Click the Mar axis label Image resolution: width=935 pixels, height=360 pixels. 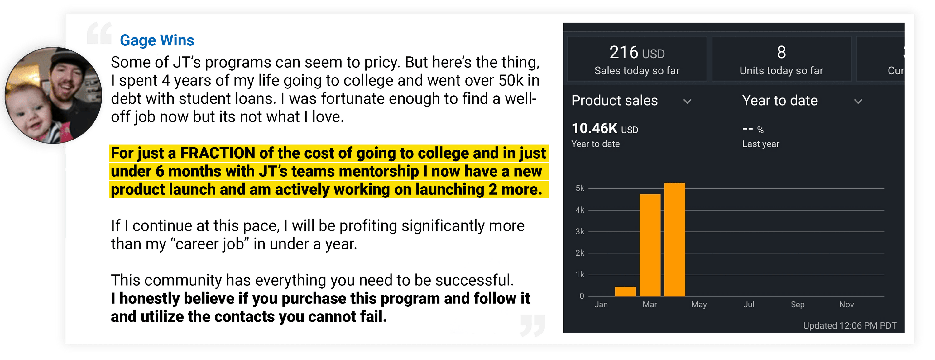pyautogui.click(x=649, y=305)
